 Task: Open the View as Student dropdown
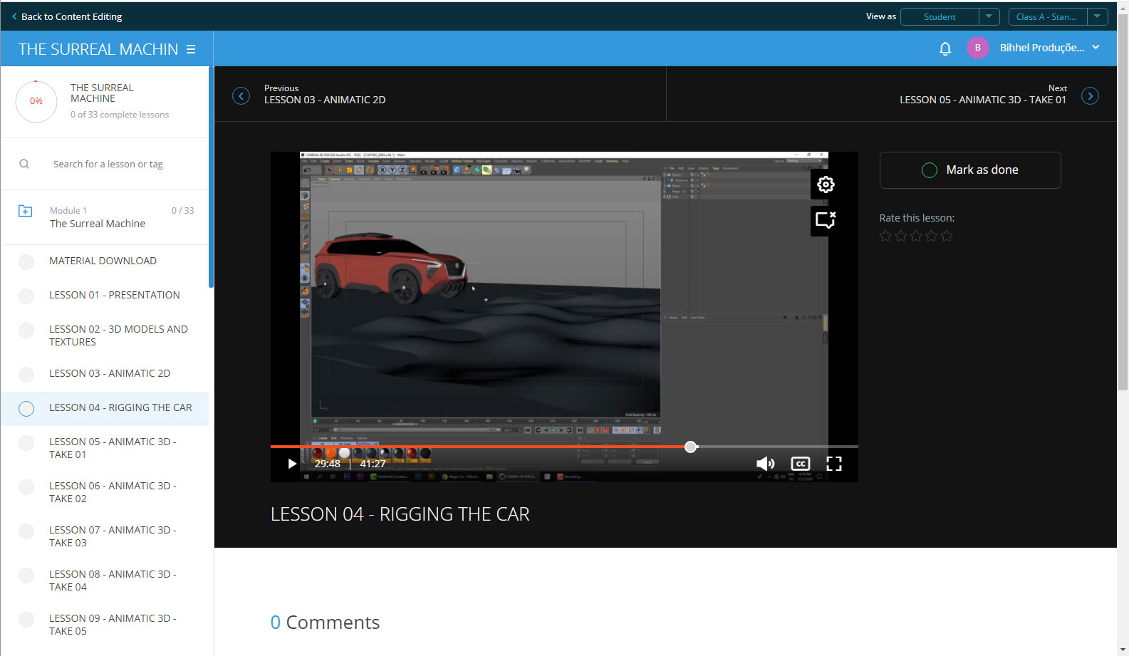coord(989,16)
